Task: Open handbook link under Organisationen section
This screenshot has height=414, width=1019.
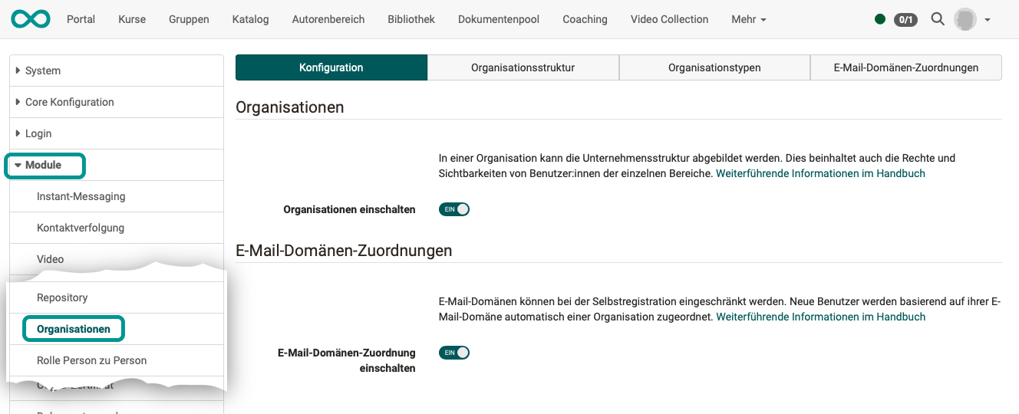Action: pos(820,173)
